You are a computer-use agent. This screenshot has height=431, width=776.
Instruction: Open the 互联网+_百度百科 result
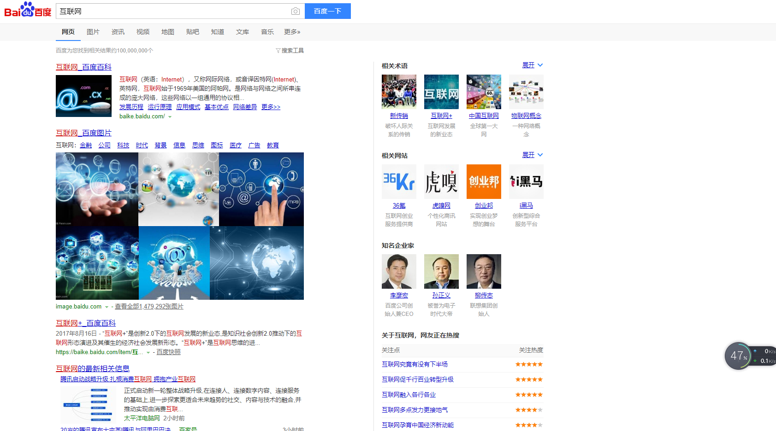coord(86,323)
